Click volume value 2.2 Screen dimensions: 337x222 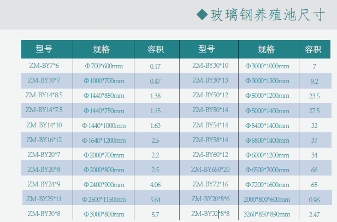pyautogui.click(x=155, y=155)
